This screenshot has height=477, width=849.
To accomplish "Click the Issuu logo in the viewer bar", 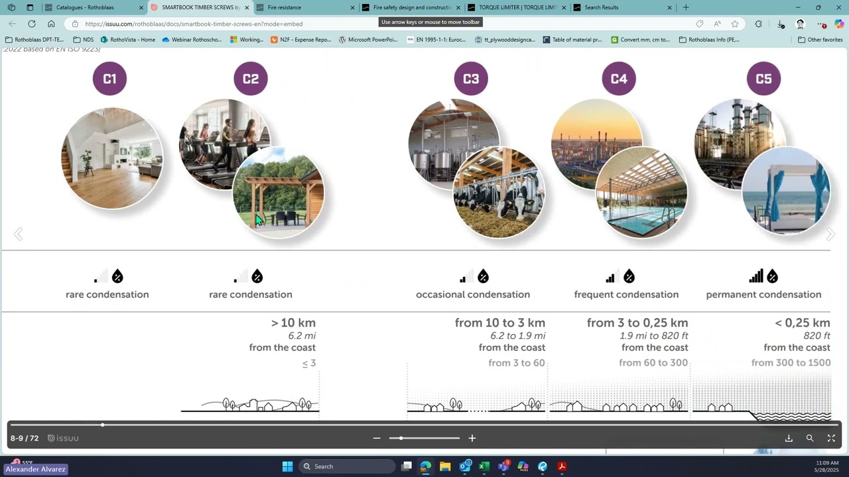I will 64,438.
